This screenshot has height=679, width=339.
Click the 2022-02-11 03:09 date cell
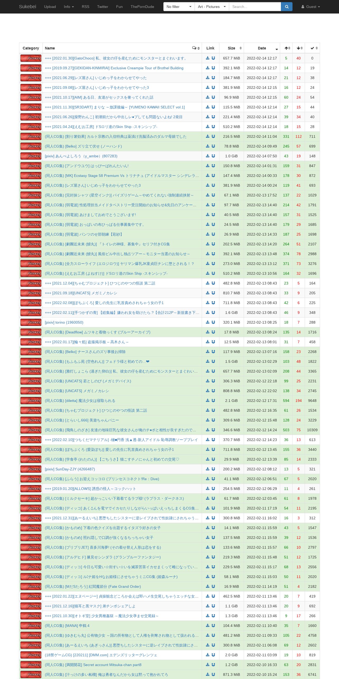(x=262, y=655)
